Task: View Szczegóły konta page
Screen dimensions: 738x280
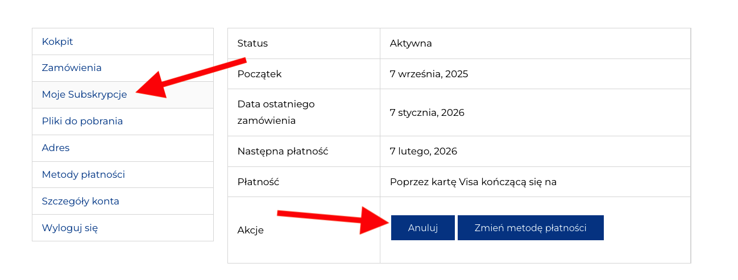Action: tap(81, 201)
